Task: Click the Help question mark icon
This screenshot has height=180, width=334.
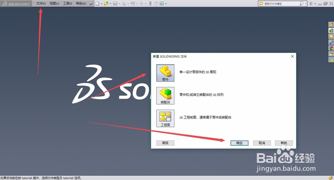Action: 311,3
